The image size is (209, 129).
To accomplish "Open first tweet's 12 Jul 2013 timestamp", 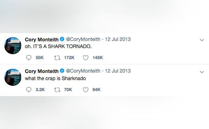I will click(118, 39).
